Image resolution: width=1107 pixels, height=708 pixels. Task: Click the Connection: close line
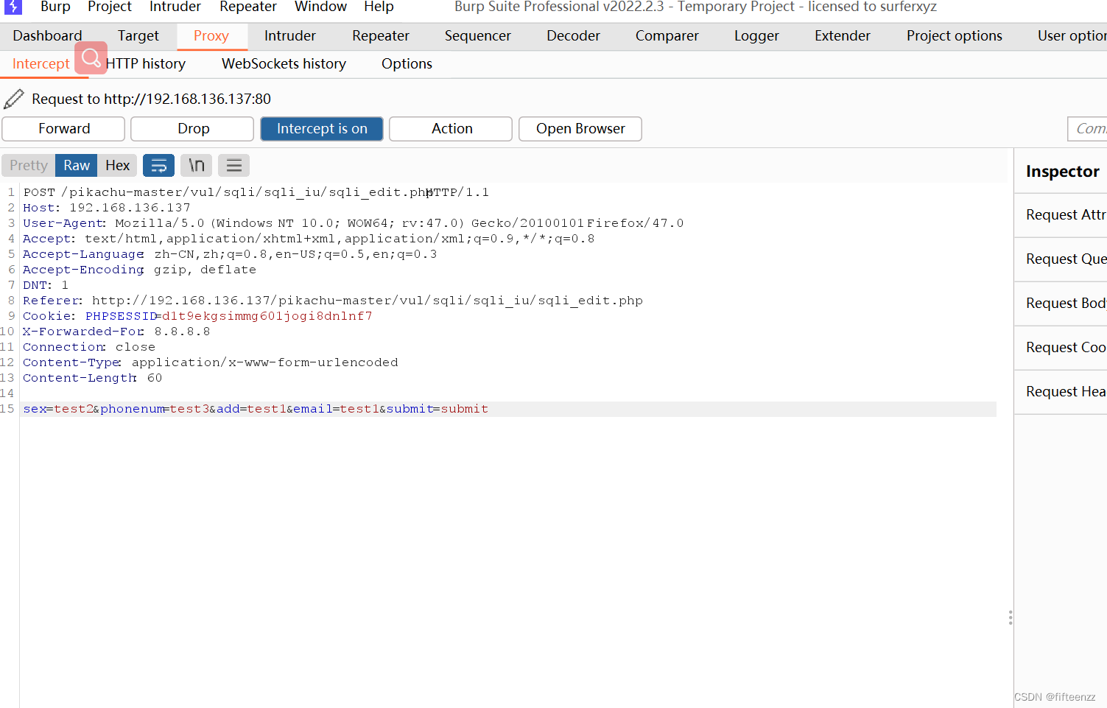coord(89,347)
